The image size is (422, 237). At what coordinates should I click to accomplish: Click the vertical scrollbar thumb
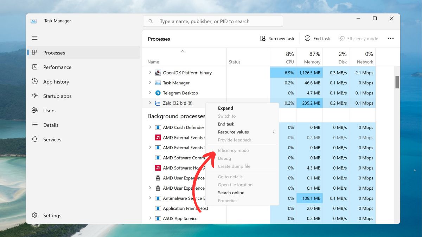coord(397,82)
